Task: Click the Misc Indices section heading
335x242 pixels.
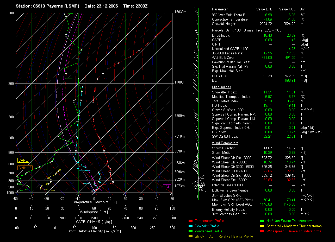Action: [221, 87]
